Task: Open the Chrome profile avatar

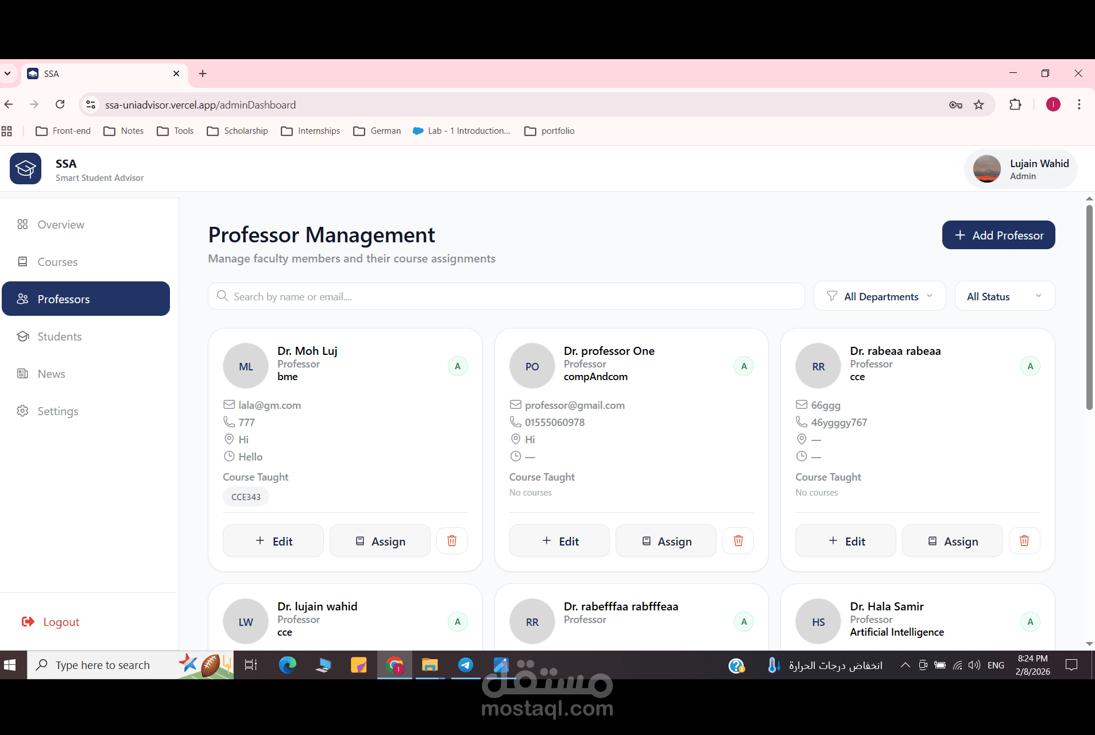Action: (x=1053, y=105)
